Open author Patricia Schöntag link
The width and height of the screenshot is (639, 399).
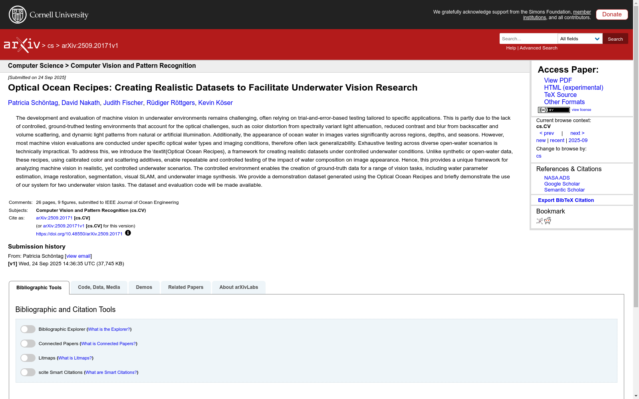[33, 103]
